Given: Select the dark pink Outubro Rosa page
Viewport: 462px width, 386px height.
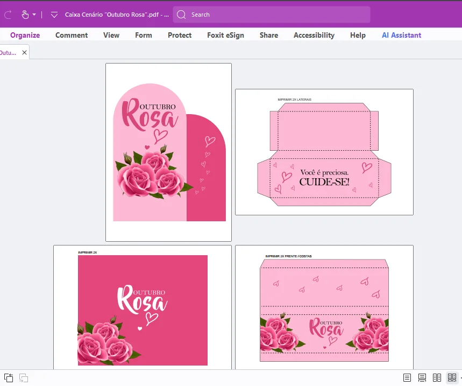Looking at the screenshot, I should tap(143, 307).
